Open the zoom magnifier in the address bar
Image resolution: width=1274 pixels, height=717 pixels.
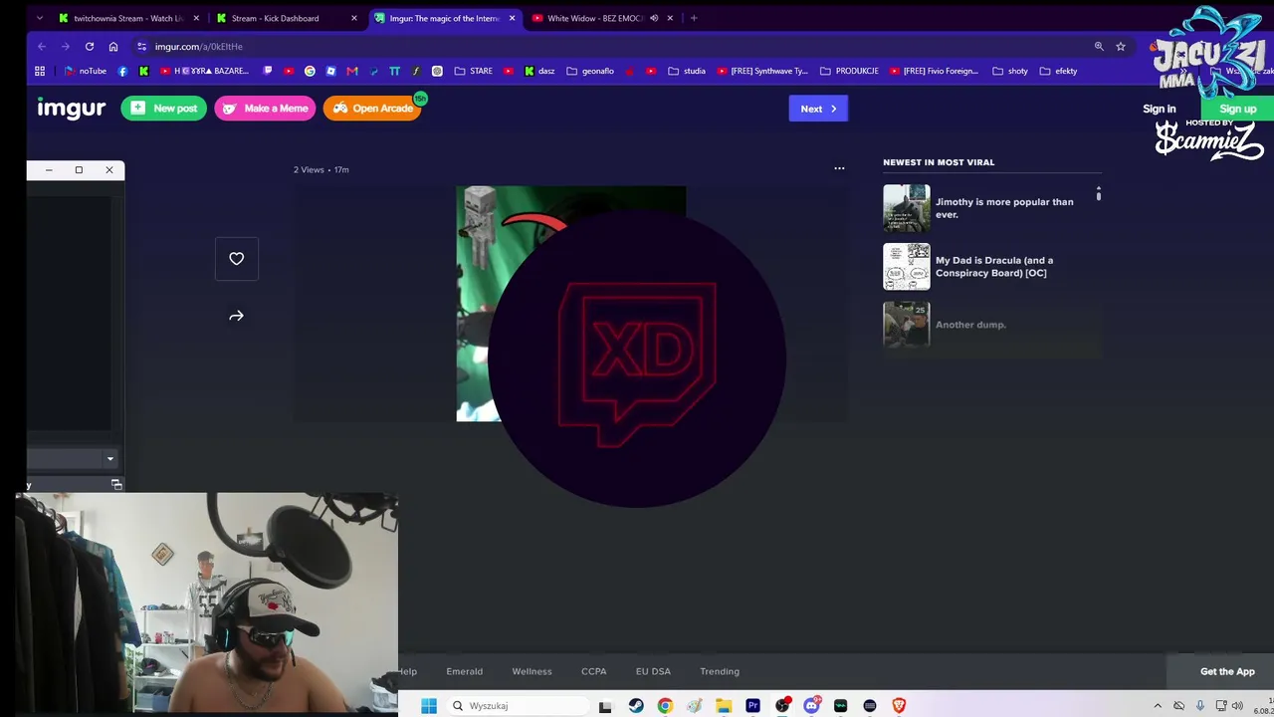point(1099,47)
